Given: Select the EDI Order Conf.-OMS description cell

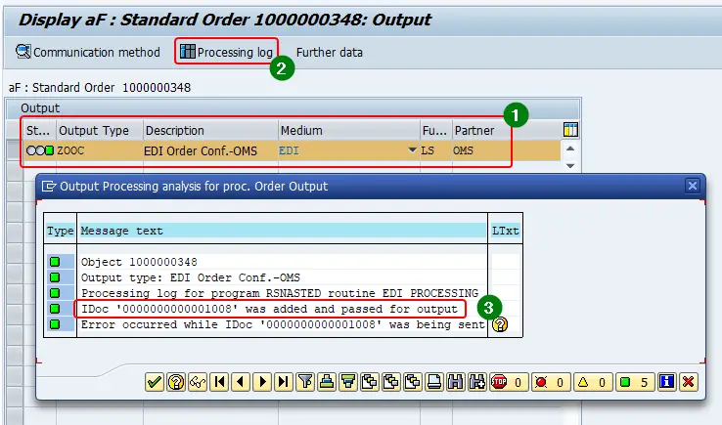Looking at the screenshot, I should pos(210,150).
